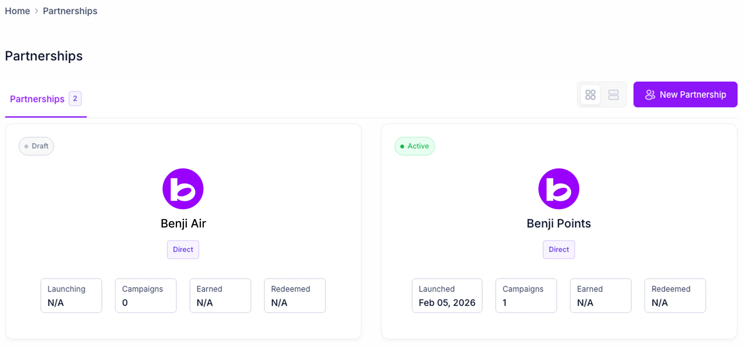Click the gray dot in Draft badge
This screenshot has height=347, width=744.
[x=27, y=146]
